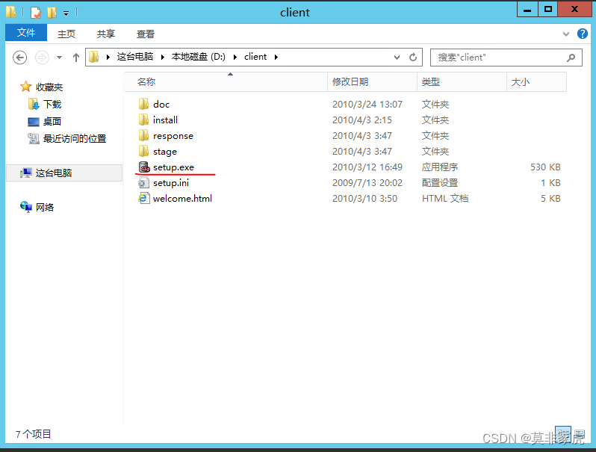Click client breadcrumb segment
The height and width of the screenshot is (452, 596).
(x=255, y=57)
